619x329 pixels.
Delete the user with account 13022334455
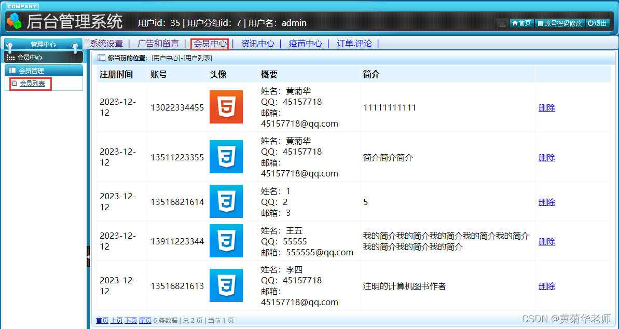(547, 107)
